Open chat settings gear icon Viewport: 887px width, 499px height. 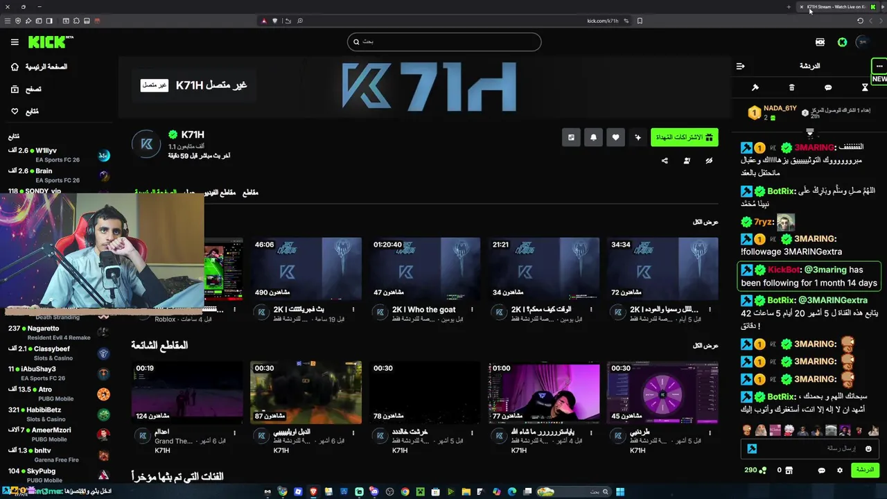[840, 471]
